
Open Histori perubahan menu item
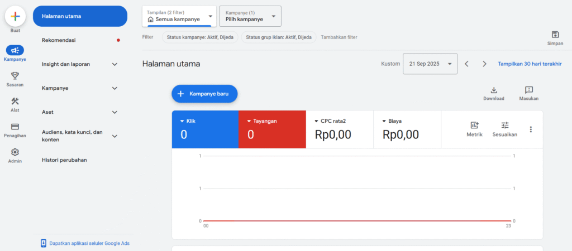point(64,160)
